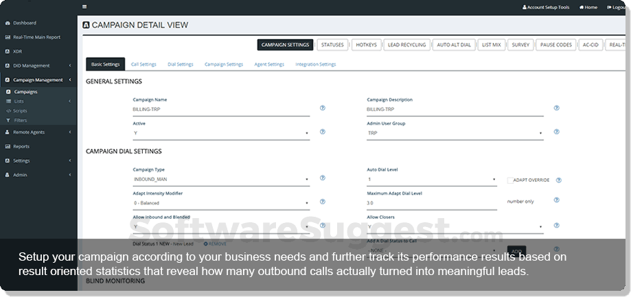Switch to the Dial Settings tab
Screen dimensions: 631x297
pos(181,64)
